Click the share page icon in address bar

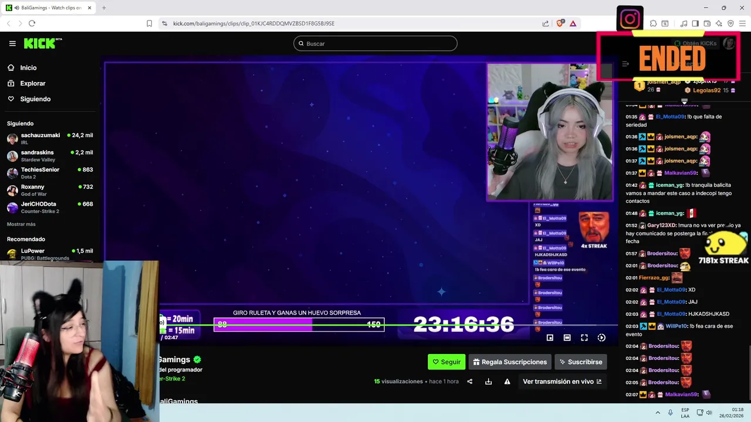click(x=546, y=23)
